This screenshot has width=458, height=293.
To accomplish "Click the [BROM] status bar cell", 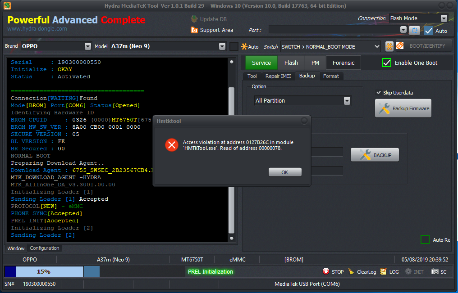I will 294,260.
